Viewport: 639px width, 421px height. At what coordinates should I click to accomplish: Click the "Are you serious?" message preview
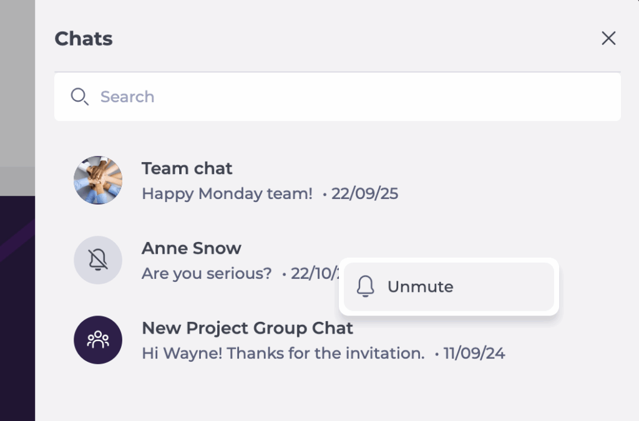click(x=207, y=274)
